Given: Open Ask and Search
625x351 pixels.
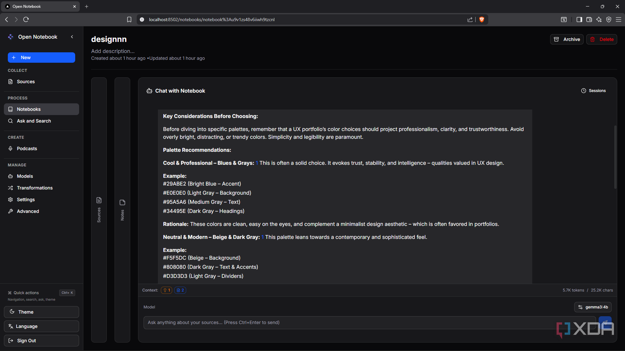Looking at the screenshot, I should (41, 121).
